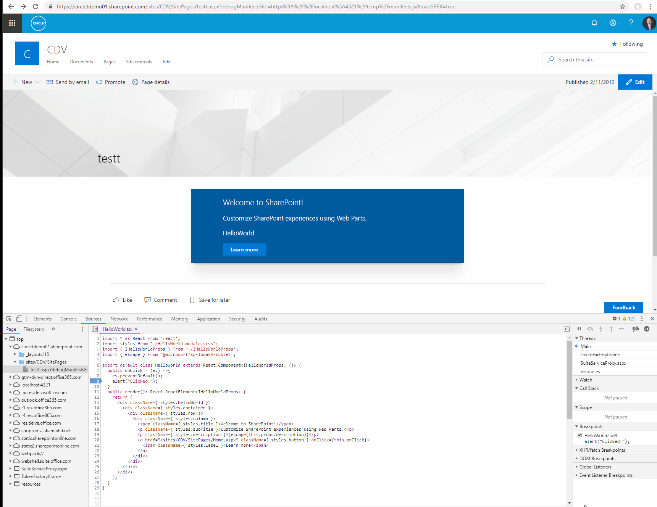This screenshot has width=657, height=507.
Task: Toggle the pause on exceptions icon
Action: point(647,329)
